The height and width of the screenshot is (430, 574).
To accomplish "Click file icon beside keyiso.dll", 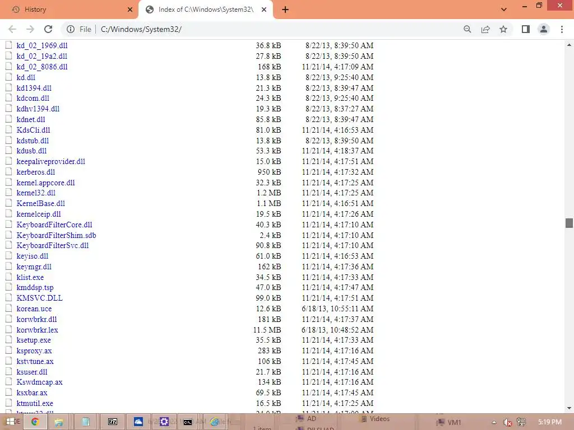I will (9, 256).
